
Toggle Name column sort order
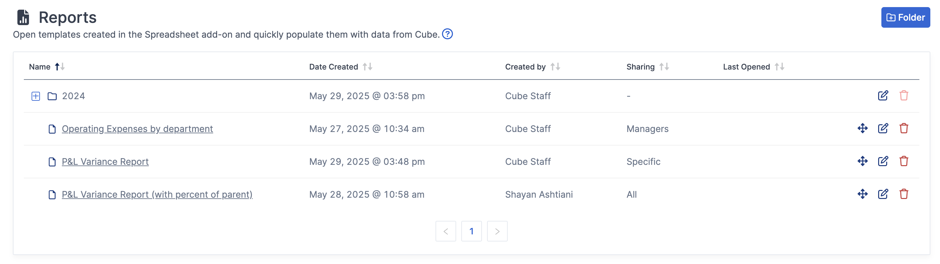[60, 67]
